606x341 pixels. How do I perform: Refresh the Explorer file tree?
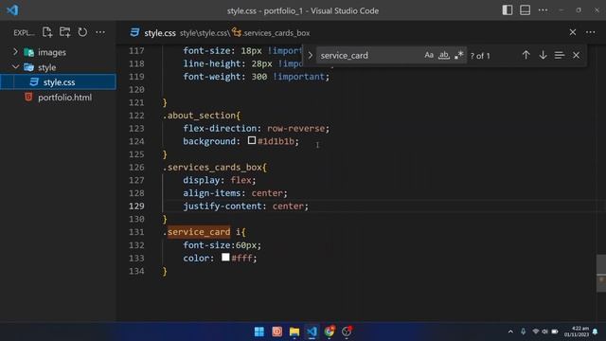pos(82,32)
